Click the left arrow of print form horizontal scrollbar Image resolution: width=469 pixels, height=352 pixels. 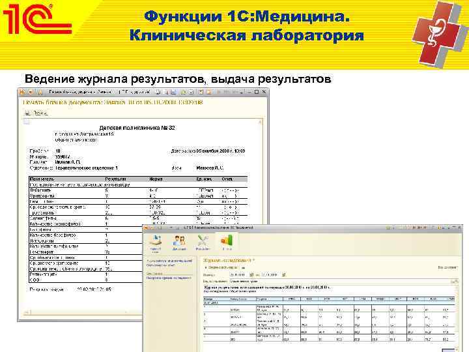click(26, 312)
